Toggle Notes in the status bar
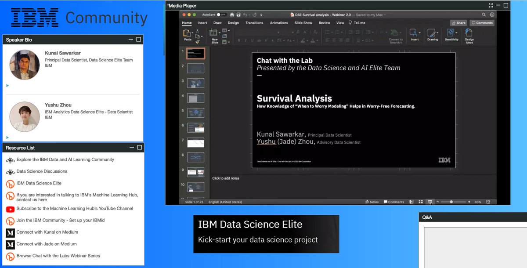 372,202
